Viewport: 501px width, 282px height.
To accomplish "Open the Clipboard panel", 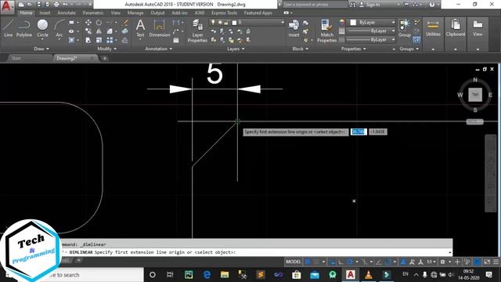I will coord(456,28).
